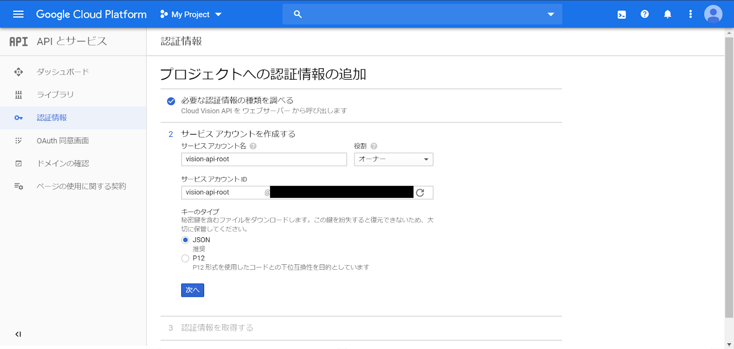Show notifications bell panel
The image size is (734, 349).
click(x=667, y=14)
